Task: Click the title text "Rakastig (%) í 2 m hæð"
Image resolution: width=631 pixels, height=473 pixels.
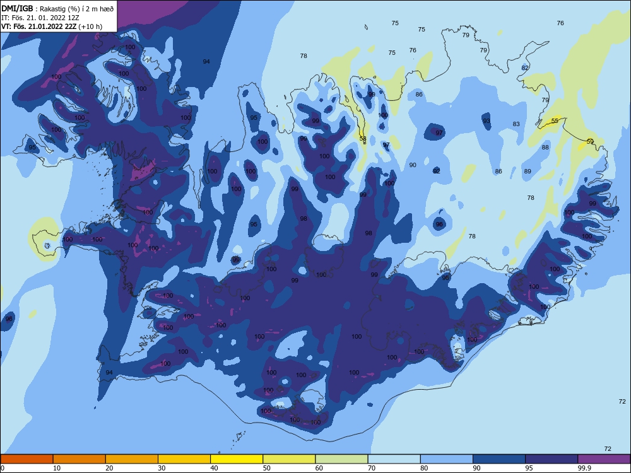Action: click(77, 9)
